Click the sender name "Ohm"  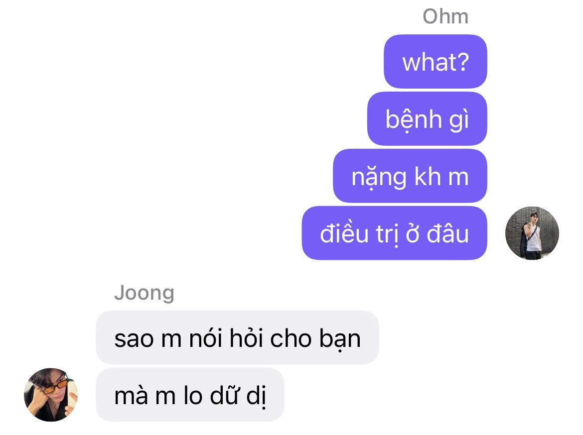pos(445,16)
